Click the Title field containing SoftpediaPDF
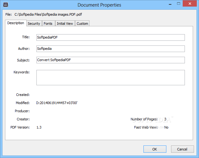The image size is (199, 158). (x=110, y=37)
